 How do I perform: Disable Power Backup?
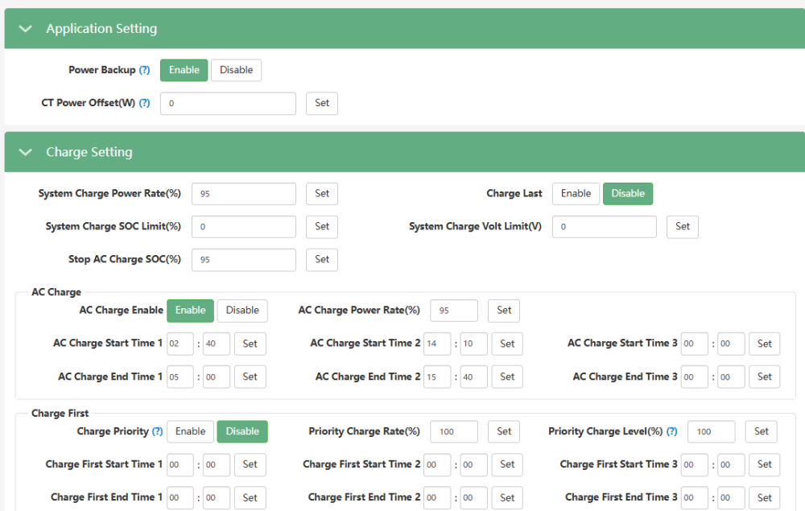[236, 70]
